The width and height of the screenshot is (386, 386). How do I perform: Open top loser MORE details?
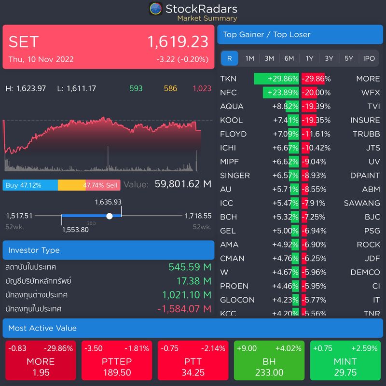pyautogui.click(x=368, y=79)
